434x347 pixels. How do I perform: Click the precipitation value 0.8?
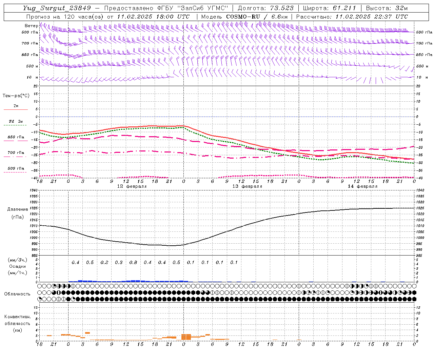coord(133,263)
